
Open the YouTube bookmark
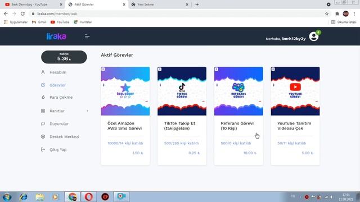(60, 22)
